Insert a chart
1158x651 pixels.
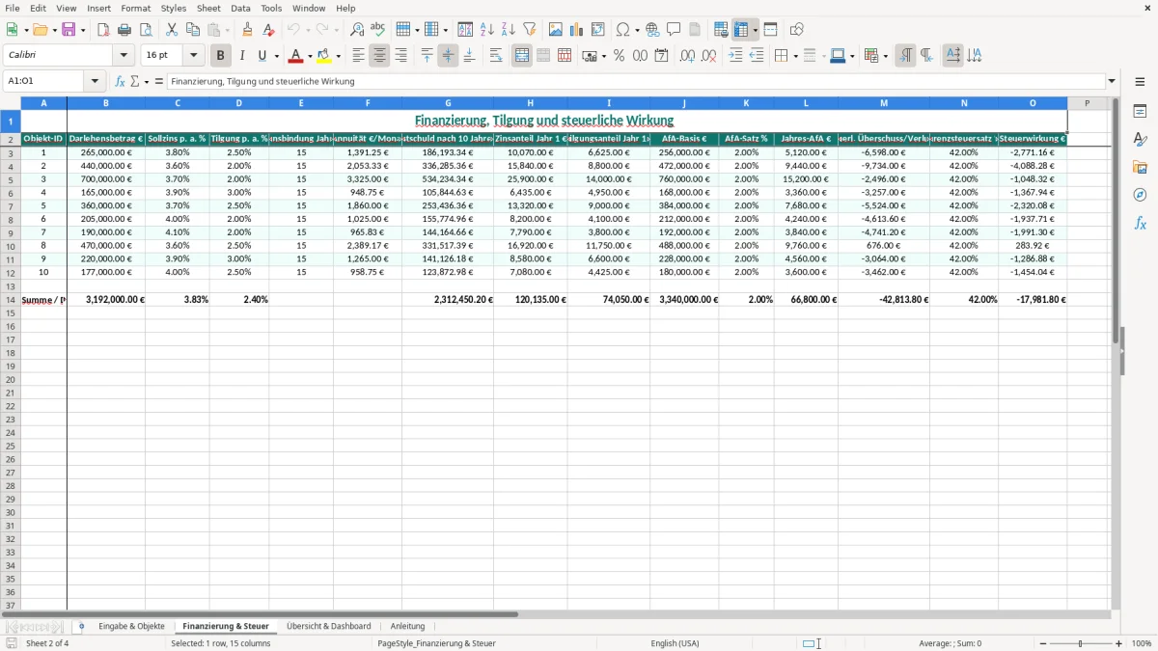point(577,30)
